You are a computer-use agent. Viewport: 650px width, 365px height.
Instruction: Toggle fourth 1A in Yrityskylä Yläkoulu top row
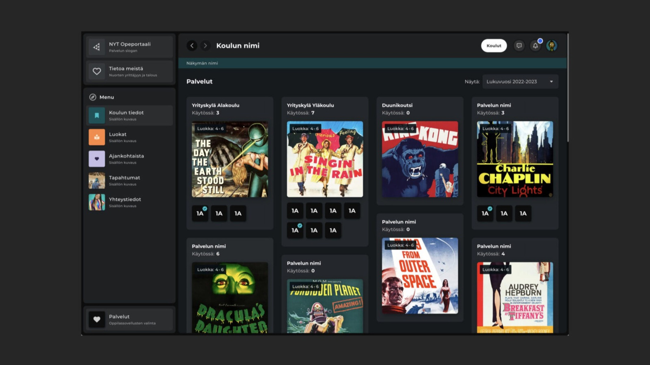352,211
